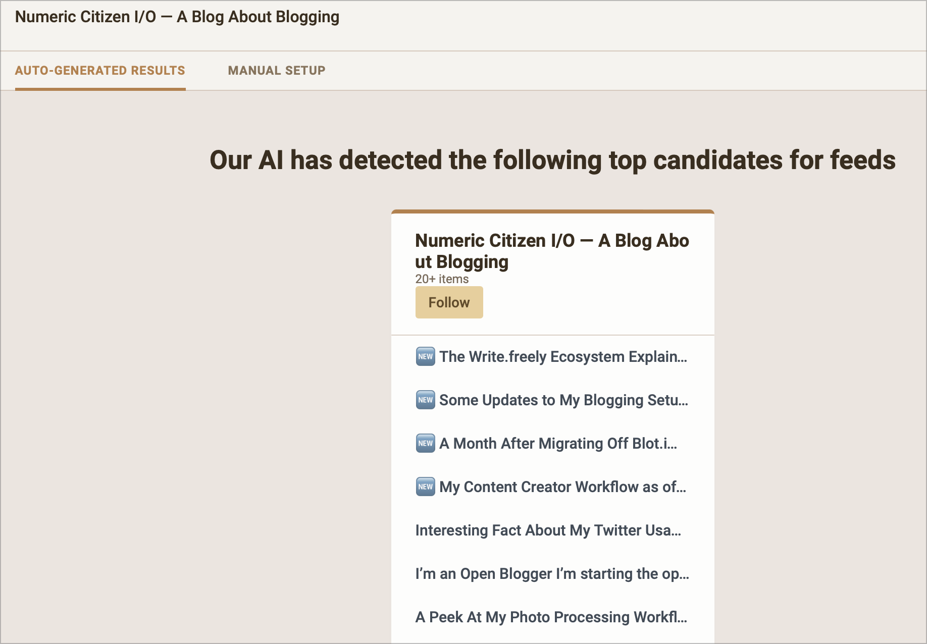This screenshot has height=644, width=927.
Task: Click the feed title inside the candidate card
Action: pyautogui.click(x=552, y=251)
